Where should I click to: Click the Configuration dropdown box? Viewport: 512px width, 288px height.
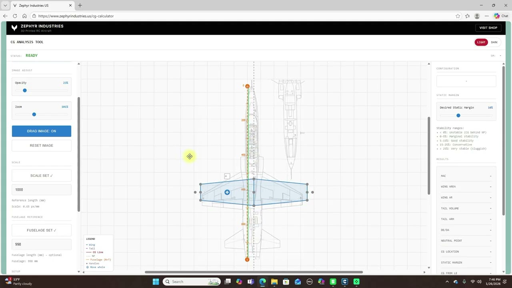[466, 81]
